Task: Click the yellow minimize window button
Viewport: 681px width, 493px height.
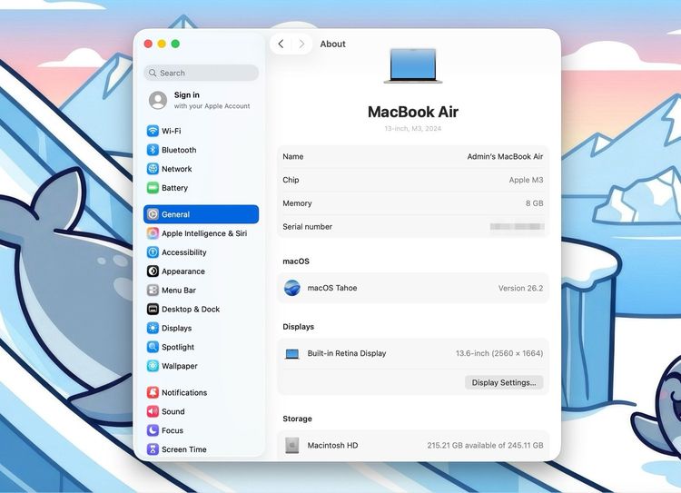Action: click(162, 44)
